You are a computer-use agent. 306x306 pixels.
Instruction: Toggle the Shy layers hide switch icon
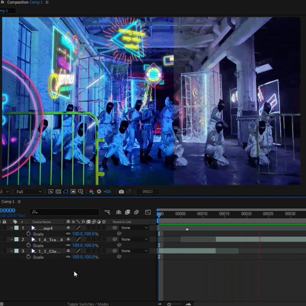pyautogui.click(x=118, y=212)
